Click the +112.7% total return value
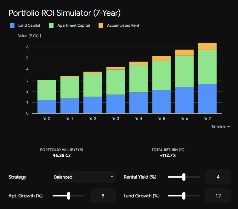 pos(168,155)
